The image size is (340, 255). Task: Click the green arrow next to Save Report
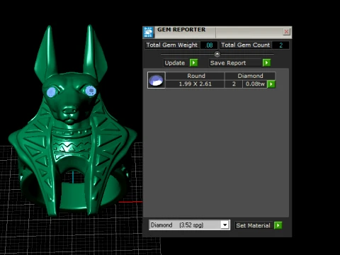pos(266,63)
